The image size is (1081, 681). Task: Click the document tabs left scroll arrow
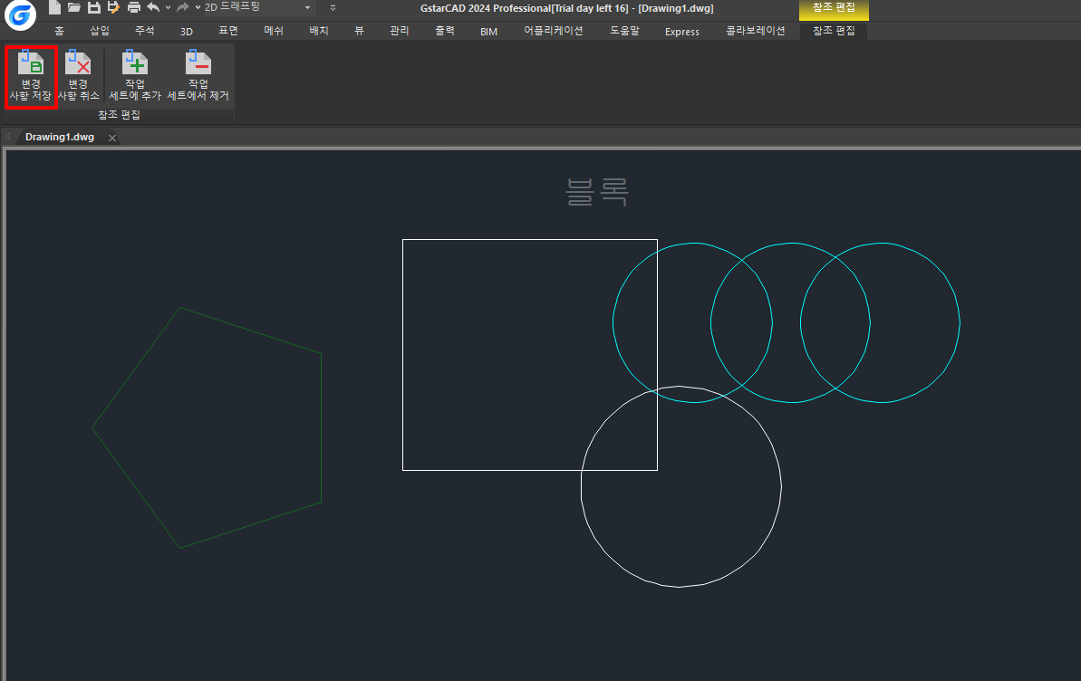coord(7,137)
